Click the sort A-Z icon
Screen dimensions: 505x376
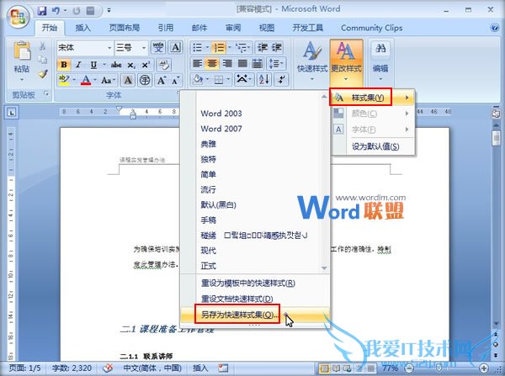(x=263, y=79)
